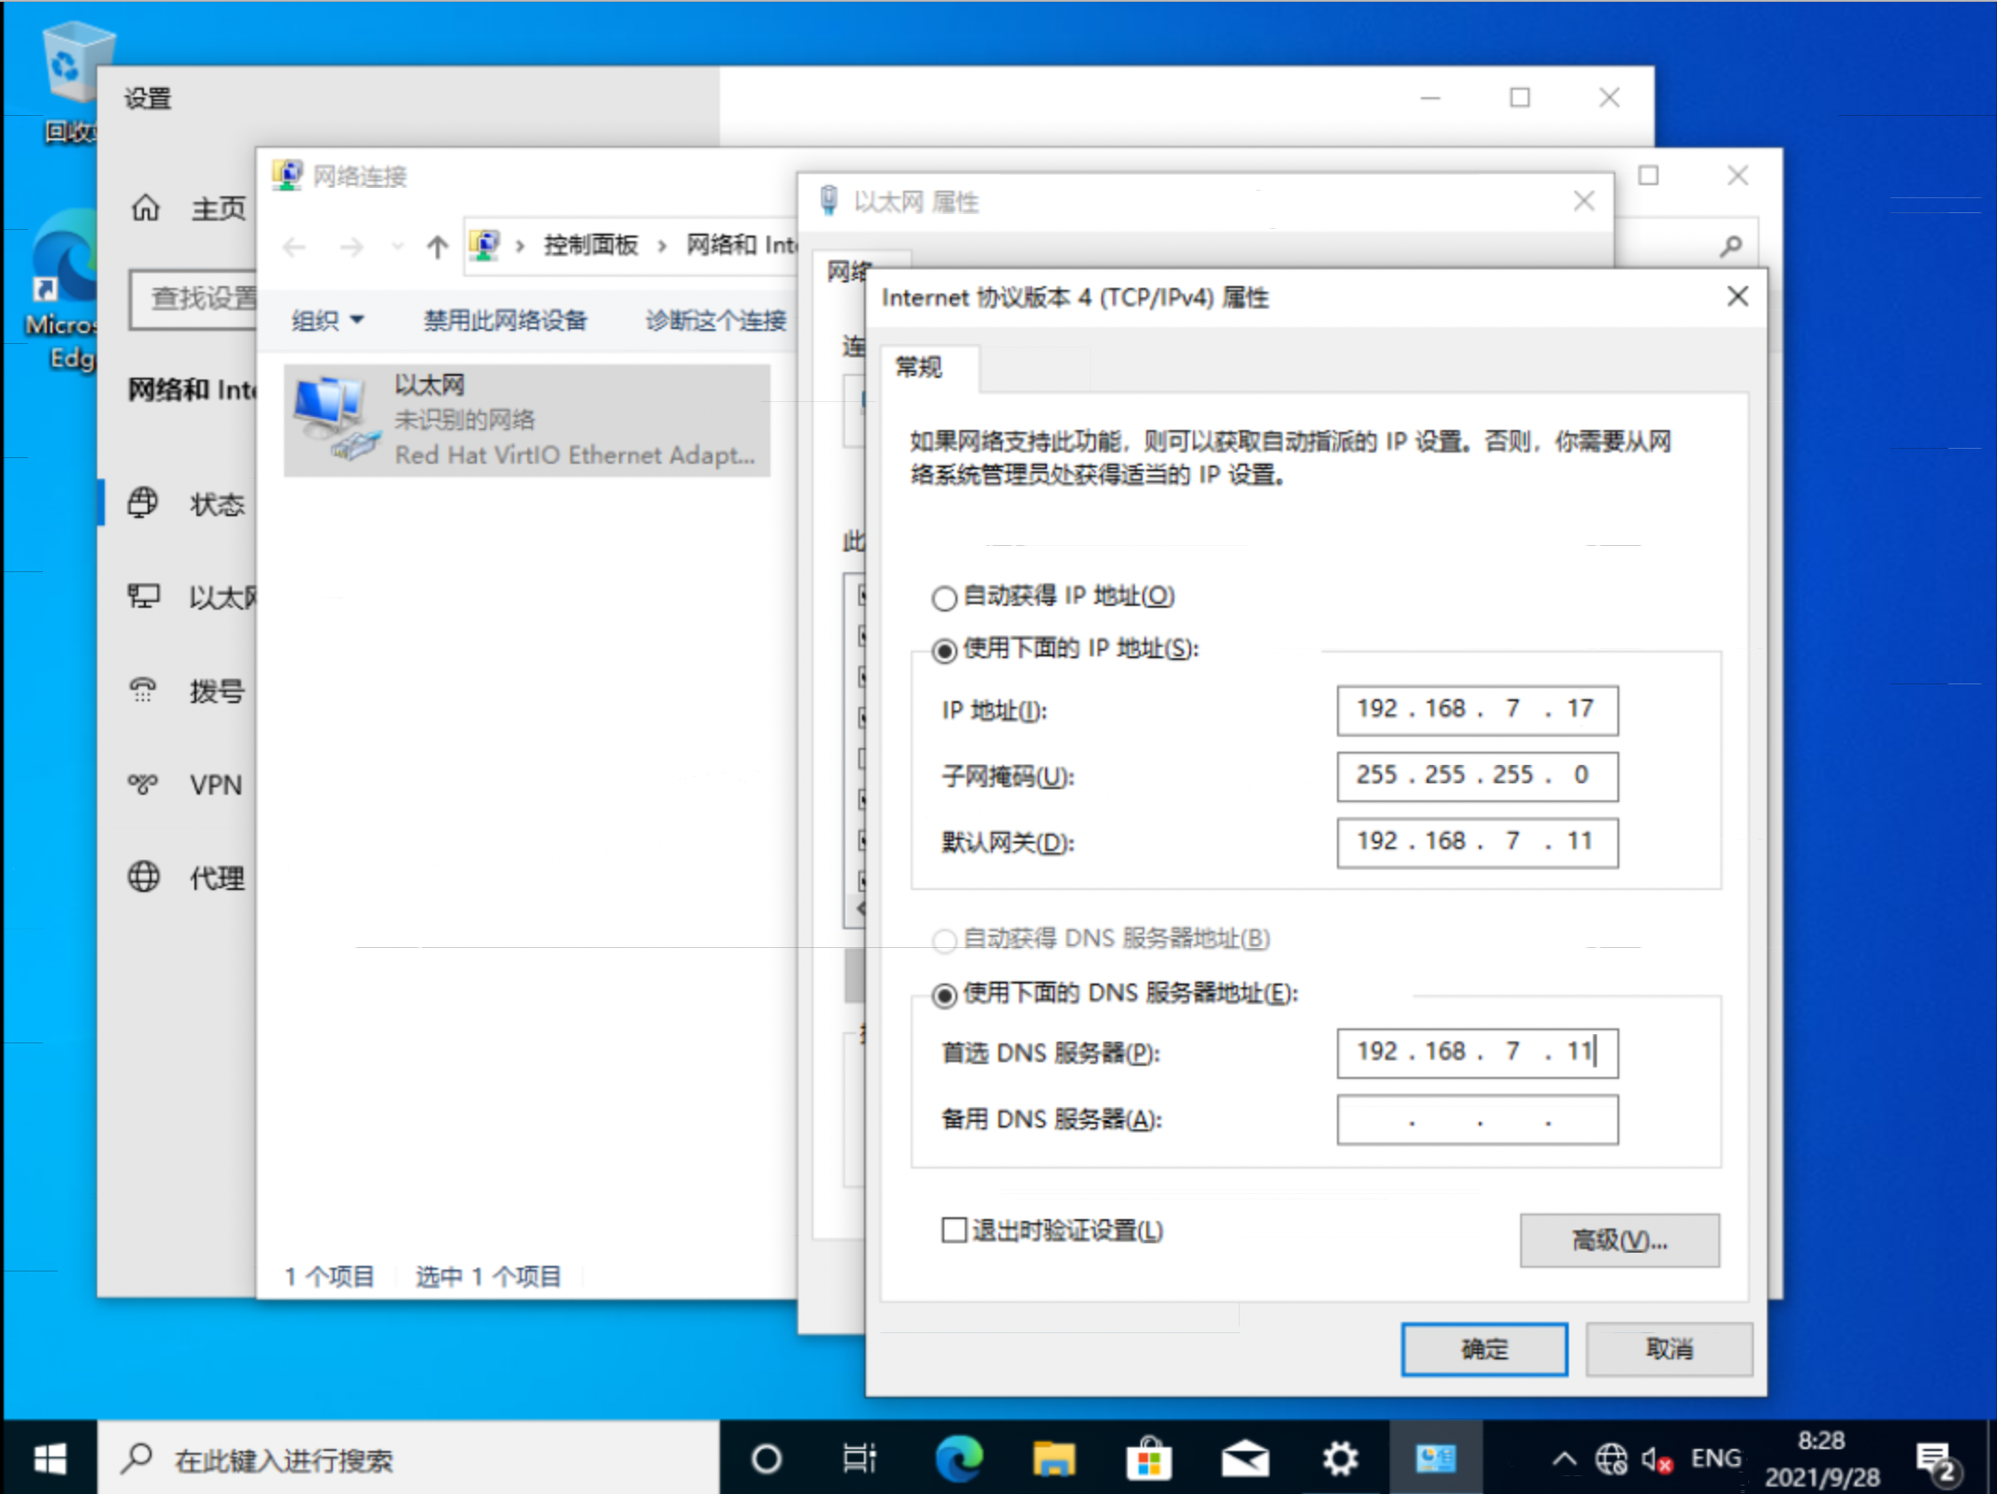
Task: Select 使用下面的 DNS 服务器地址 radio button
Action: pyautogui.click(x=944, y=995)
